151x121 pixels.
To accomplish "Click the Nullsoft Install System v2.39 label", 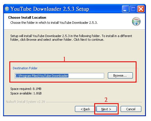I will pos(26,102).
